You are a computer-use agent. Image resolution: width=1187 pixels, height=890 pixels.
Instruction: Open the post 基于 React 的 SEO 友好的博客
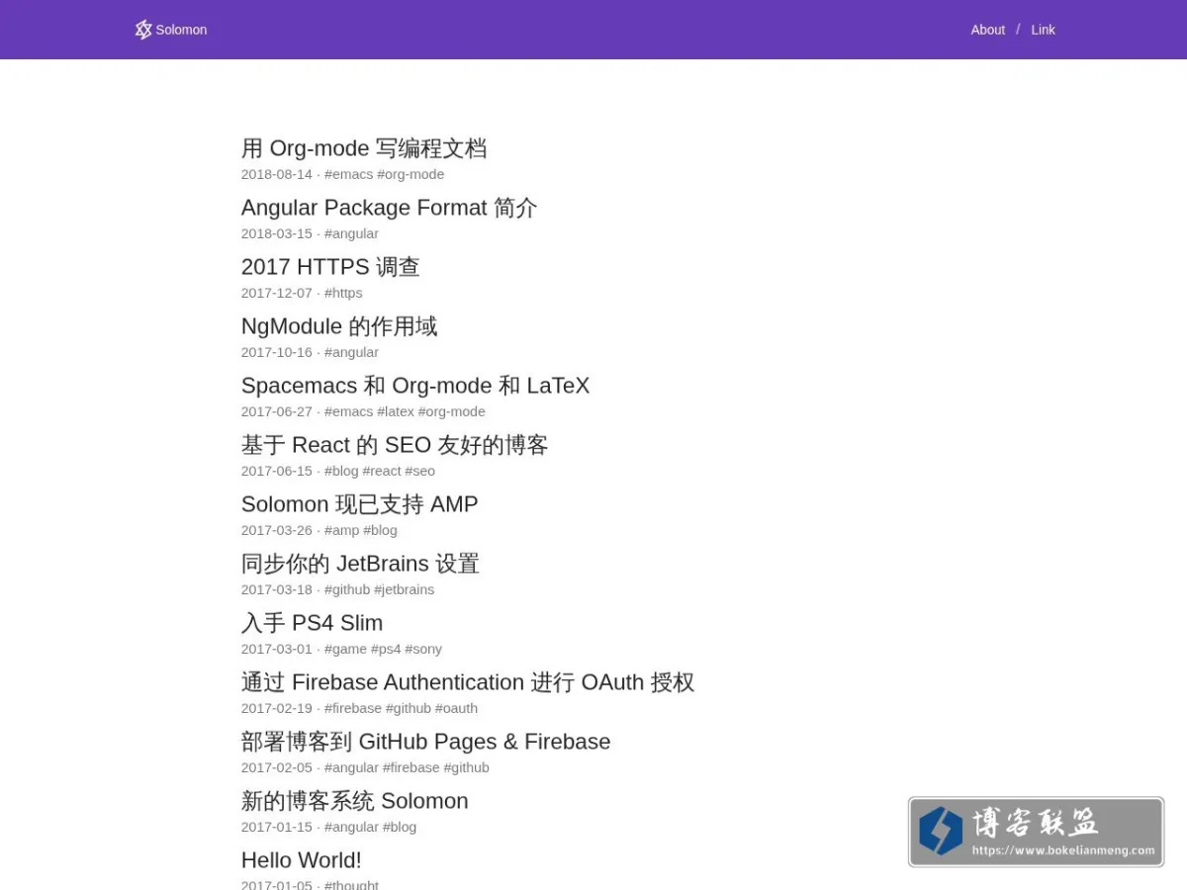pos(395,445)
